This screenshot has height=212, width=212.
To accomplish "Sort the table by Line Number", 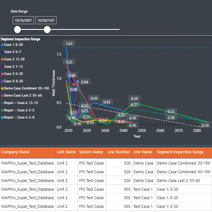I will pyautogui.click(x=119, y=152).
